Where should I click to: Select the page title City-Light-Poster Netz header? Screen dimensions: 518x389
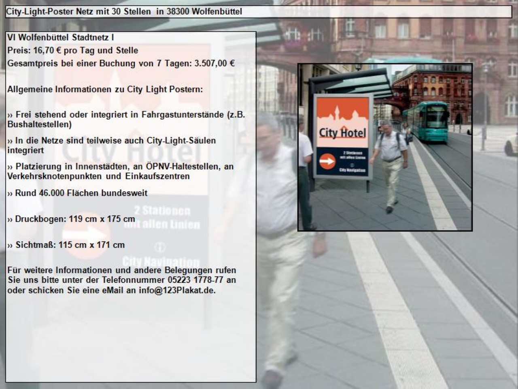tap(124, 12)
